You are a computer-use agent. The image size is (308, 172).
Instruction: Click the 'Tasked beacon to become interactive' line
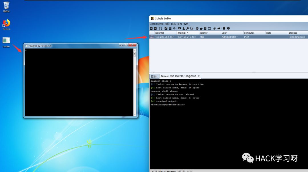pos(177,84)
